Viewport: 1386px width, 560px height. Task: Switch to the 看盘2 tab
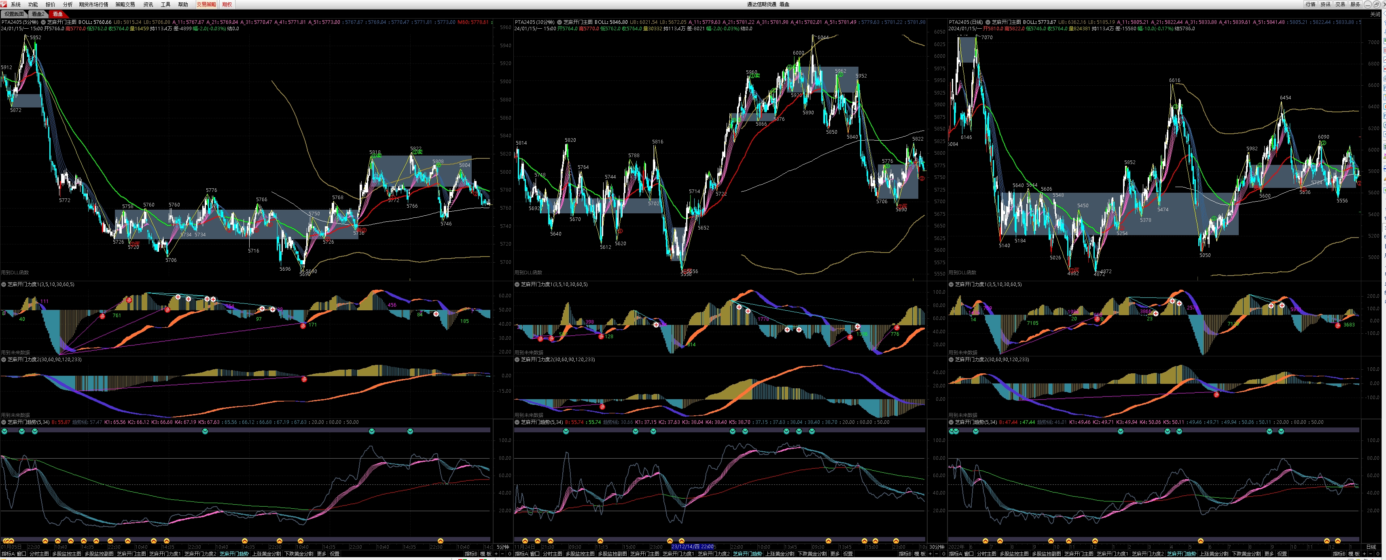tap(38, 14)
